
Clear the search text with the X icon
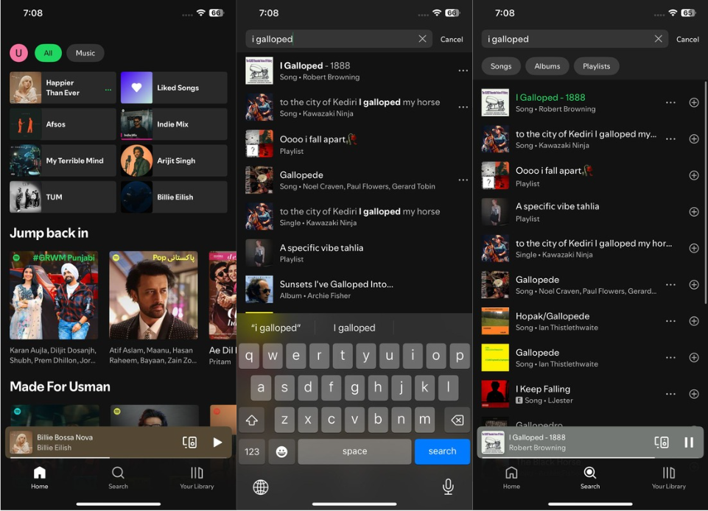[x=422, y=38]
